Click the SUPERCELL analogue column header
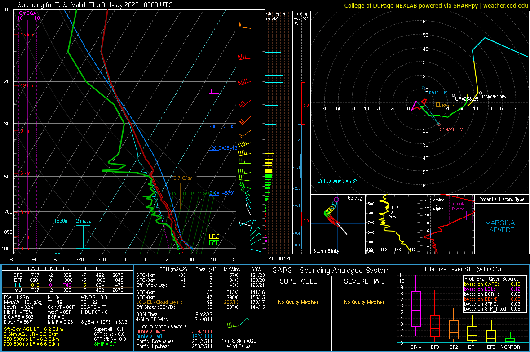The width and height of the screenshot is (530, 352). point(298,281)
